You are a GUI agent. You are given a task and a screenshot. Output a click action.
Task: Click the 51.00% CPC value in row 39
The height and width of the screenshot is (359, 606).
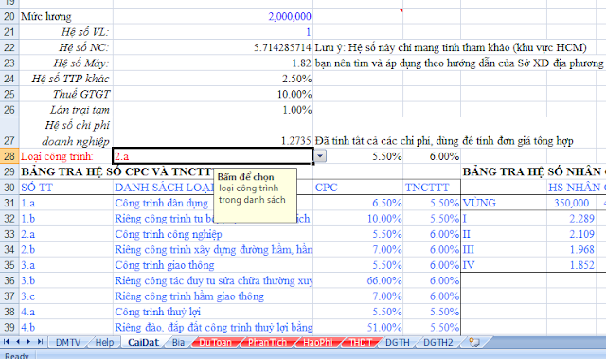(384, 328)
